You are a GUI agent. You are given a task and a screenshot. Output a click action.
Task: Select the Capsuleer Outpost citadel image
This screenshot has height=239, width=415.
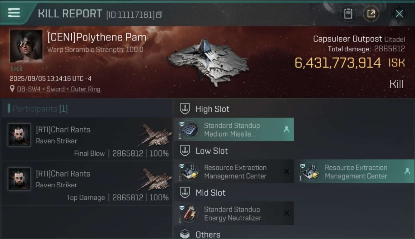click(208, 62)
